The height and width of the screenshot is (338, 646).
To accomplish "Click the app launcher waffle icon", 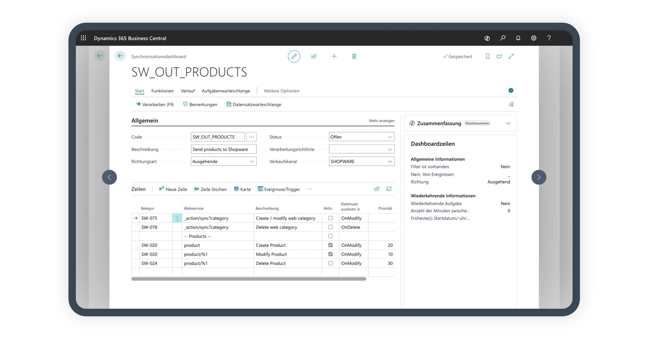I will click(83, 38).
